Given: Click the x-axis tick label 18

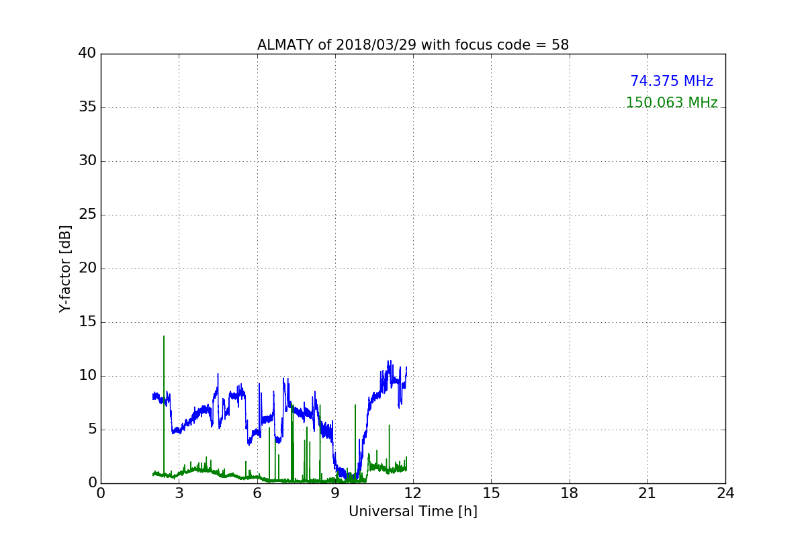Looking at the screenshot, I should [570, 493].
